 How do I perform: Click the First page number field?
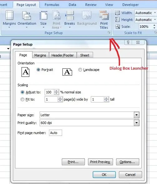[56, 133]
